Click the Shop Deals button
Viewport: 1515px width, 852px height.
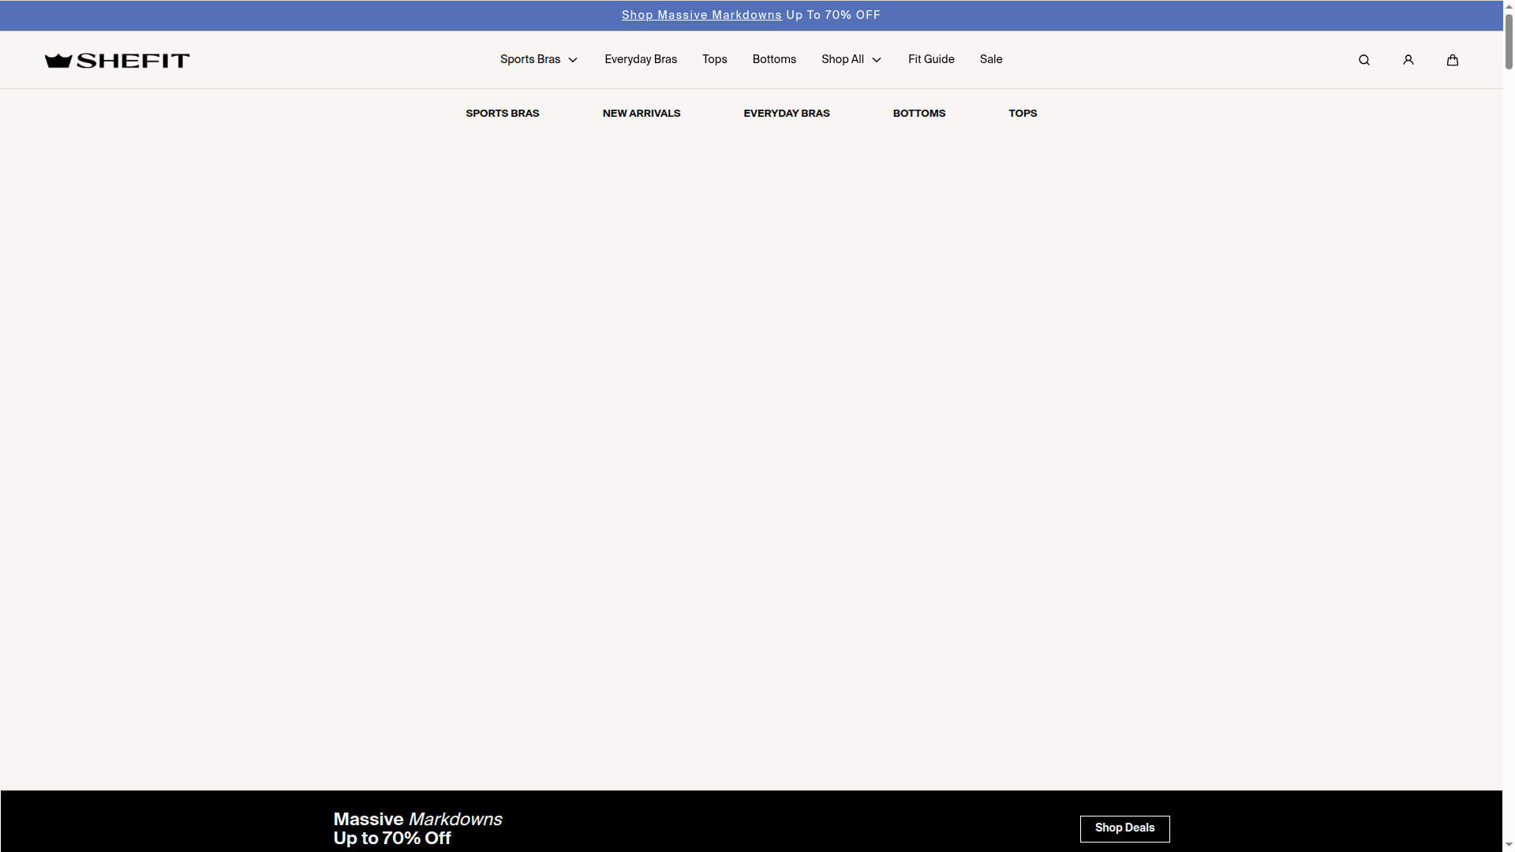1124,829
